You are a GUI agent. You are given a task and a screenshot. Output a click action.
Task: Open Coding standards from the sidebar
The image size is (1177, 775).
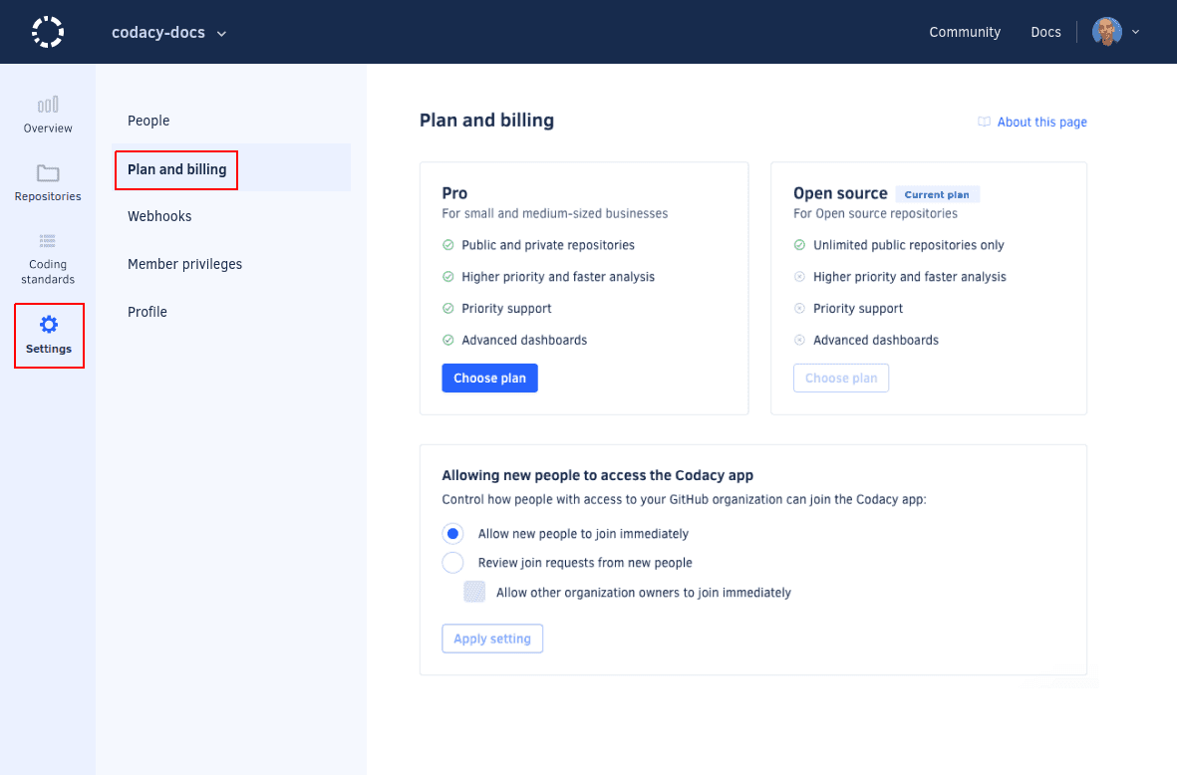point(47,255)
